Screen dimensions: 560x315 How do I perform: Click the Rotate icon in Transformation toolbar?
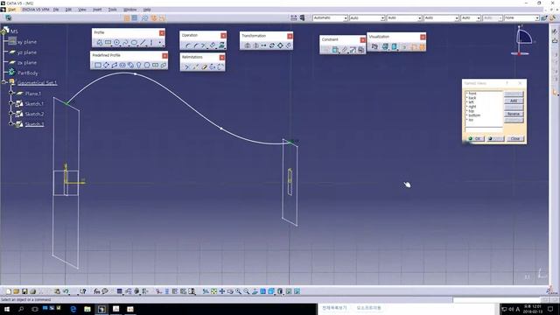pyautogui.click(x=272, y=45)
